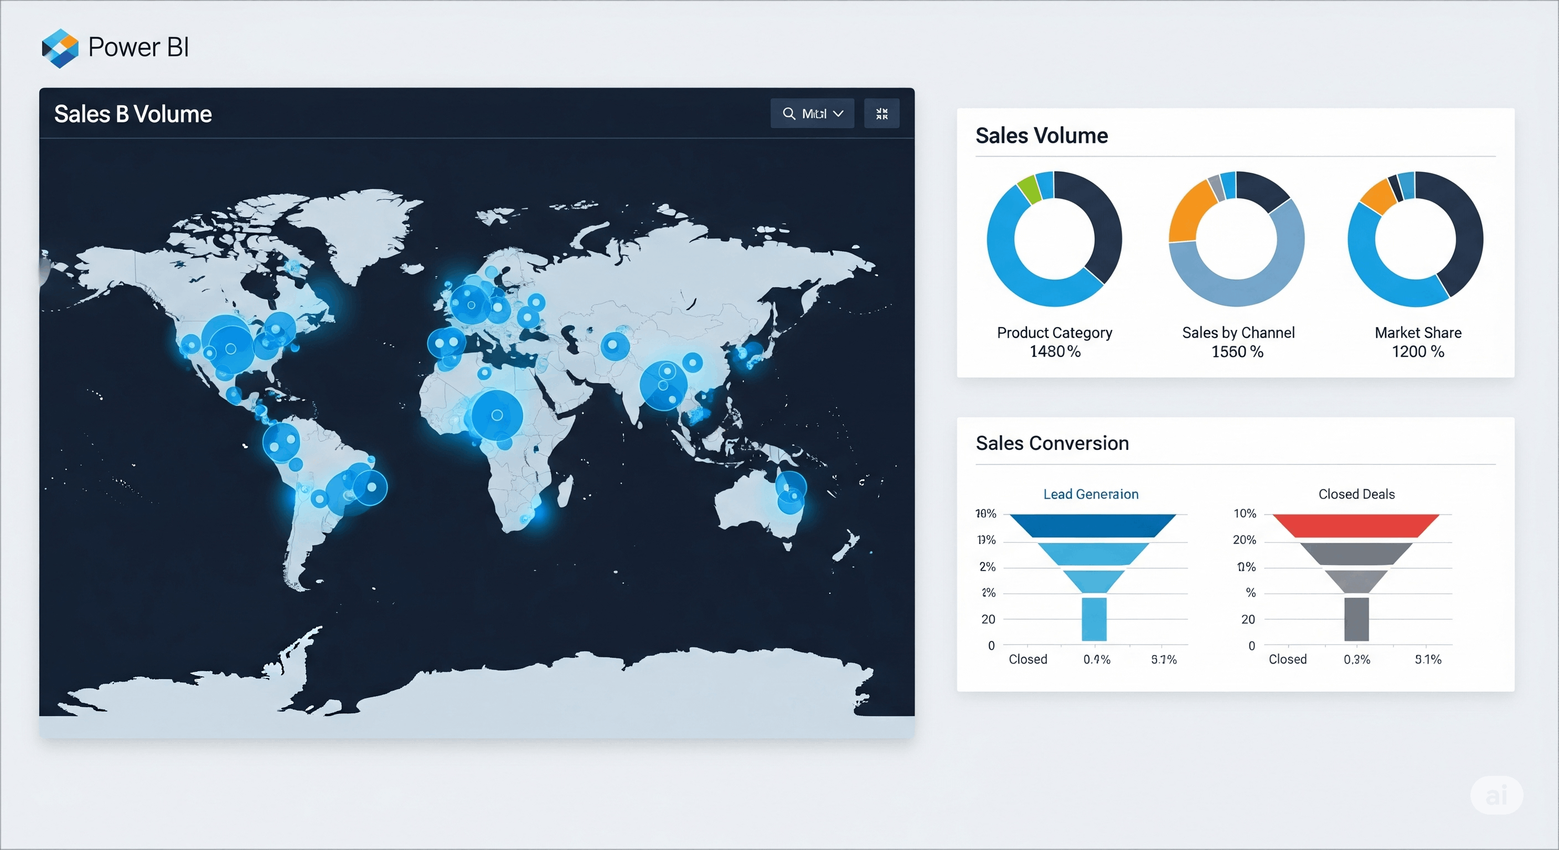Click the search magnifier icon in map header
The height and width of the screenshot is (850, 1559).
coord(788,114)
